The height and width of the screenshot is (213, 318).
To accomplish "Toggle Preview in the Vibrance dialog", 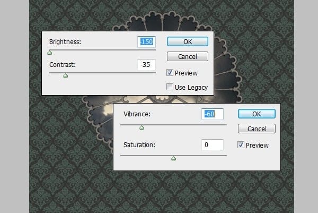I will click(x=241, y=145).
